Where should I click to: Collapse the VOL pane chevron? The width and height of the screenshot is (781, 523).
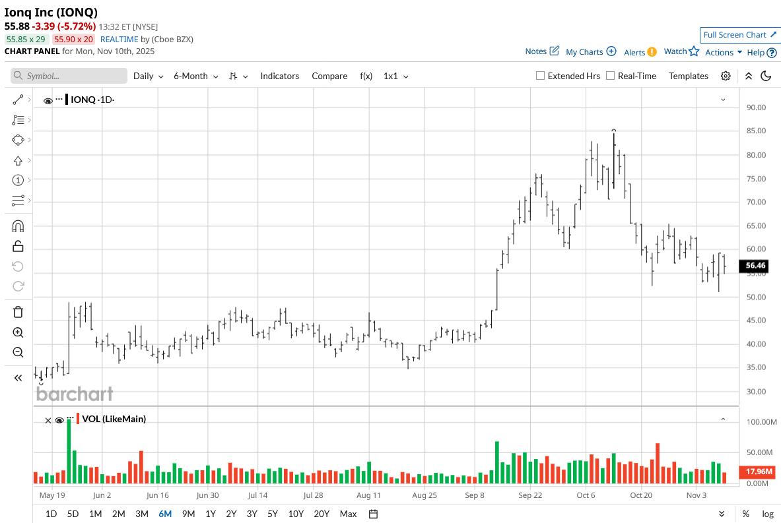723,419
